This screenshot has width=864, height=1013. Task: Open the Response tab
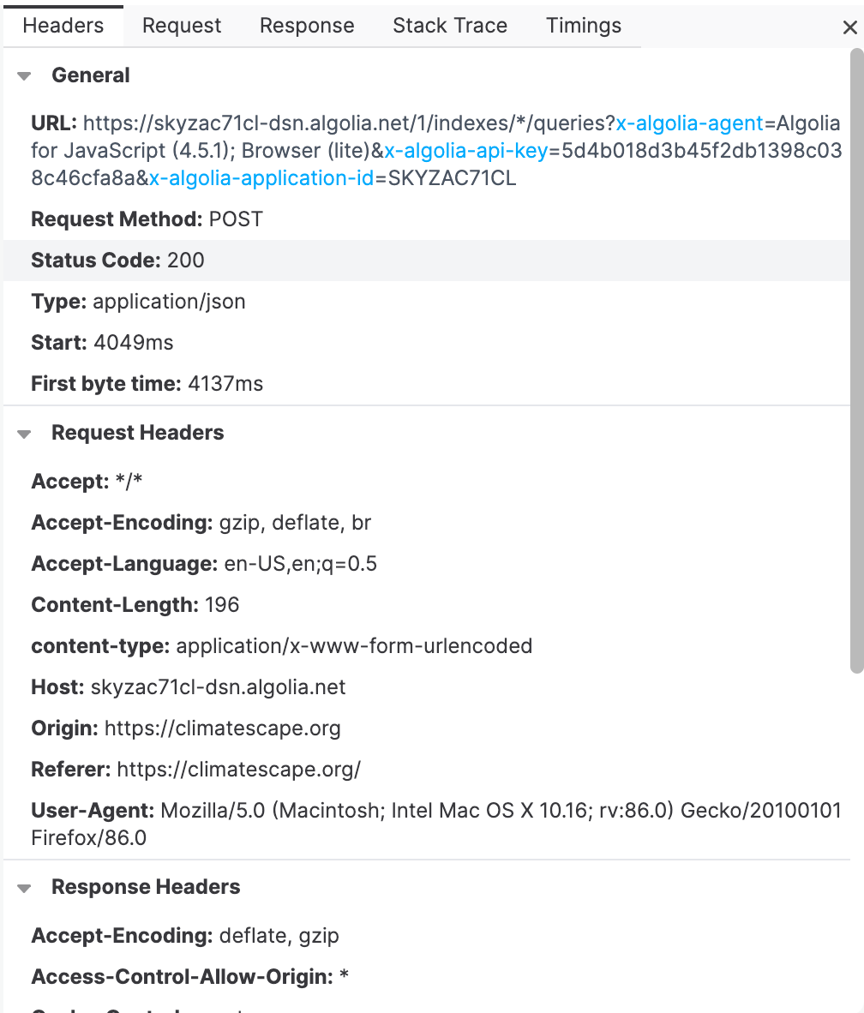307,26
